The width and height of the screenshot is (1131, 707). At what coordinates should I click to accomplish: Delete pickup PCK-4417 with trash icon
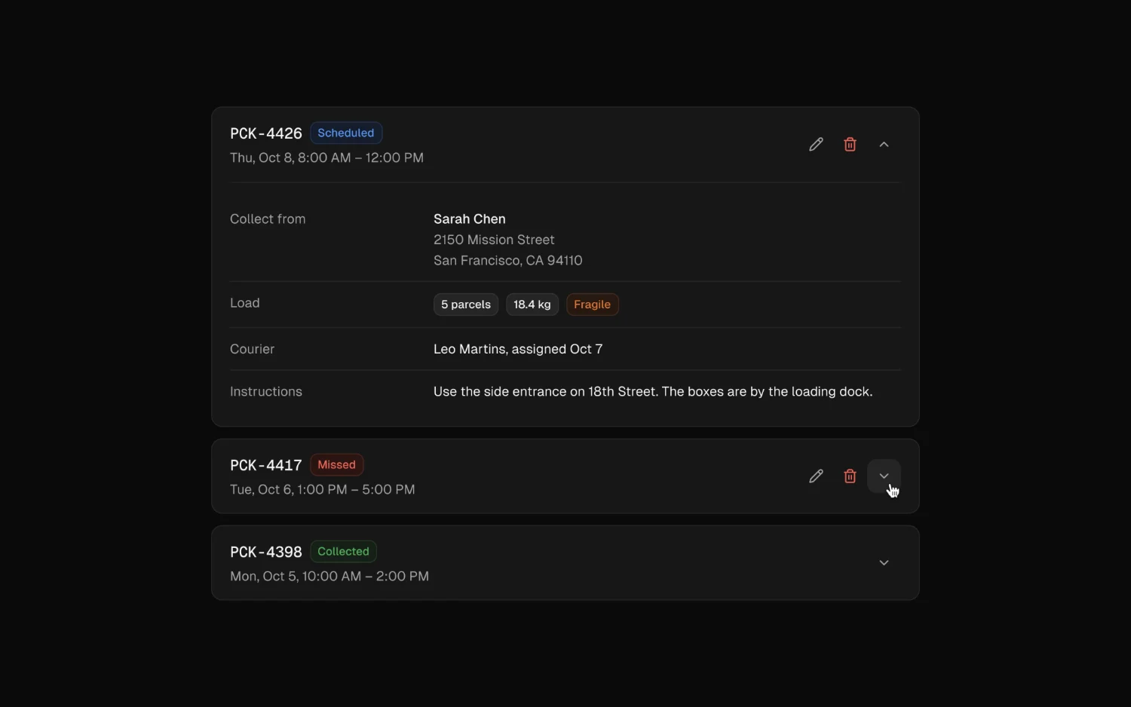[850, 476]
